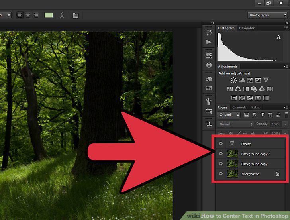Viewport: 290px width, 220px height.
Task: Expand the collapsed icon panel column
Action: pos(212,23)
